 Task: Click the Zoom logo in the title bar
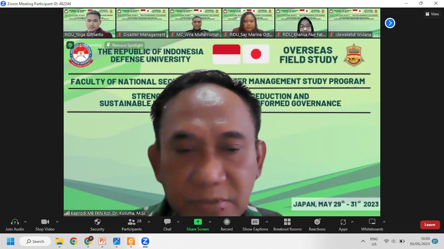point(3,3)
